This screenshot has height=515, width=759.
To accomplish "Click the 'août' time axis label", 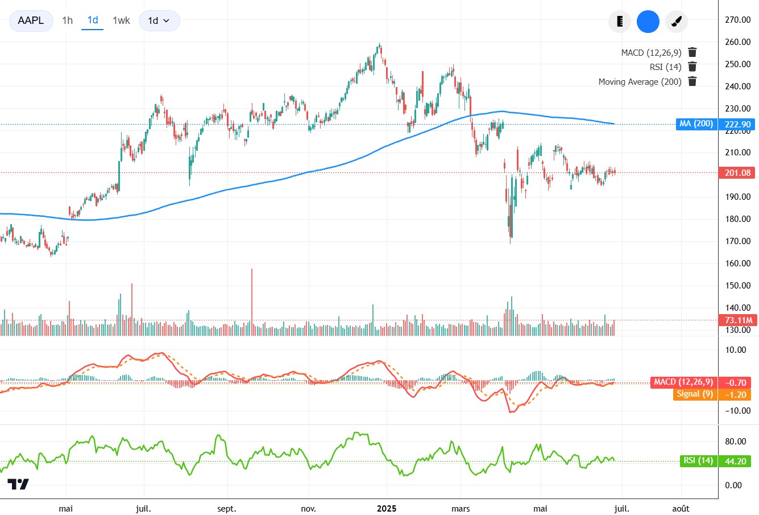I will click(x=681, y=508).
